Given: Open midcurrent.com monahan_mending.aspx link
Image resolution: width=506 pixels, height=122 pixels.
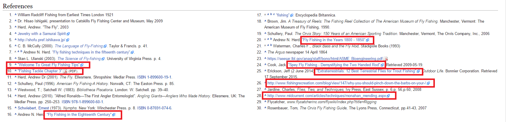Looking at the screenshot, I should 327,96.
